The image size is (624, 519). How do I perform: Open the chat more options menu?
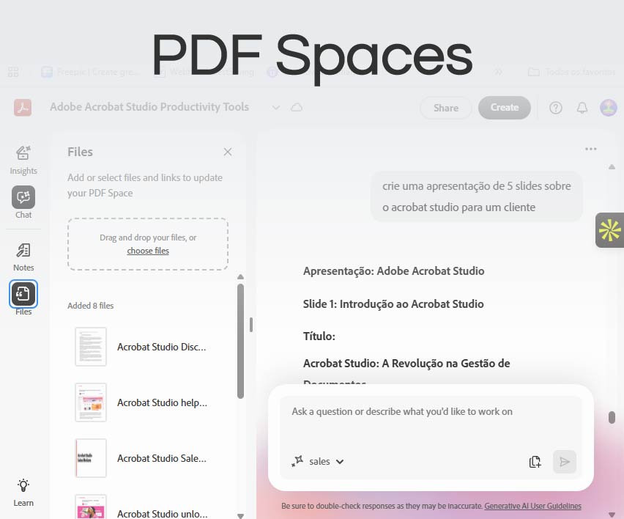click(590, 149)
